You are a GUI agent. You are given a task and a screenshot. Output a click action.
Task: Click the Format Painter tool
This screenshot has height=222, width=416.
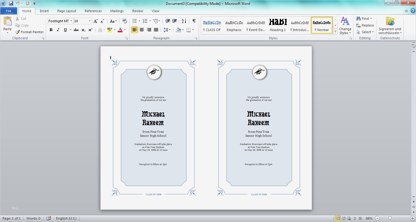(x=30, y=32)
